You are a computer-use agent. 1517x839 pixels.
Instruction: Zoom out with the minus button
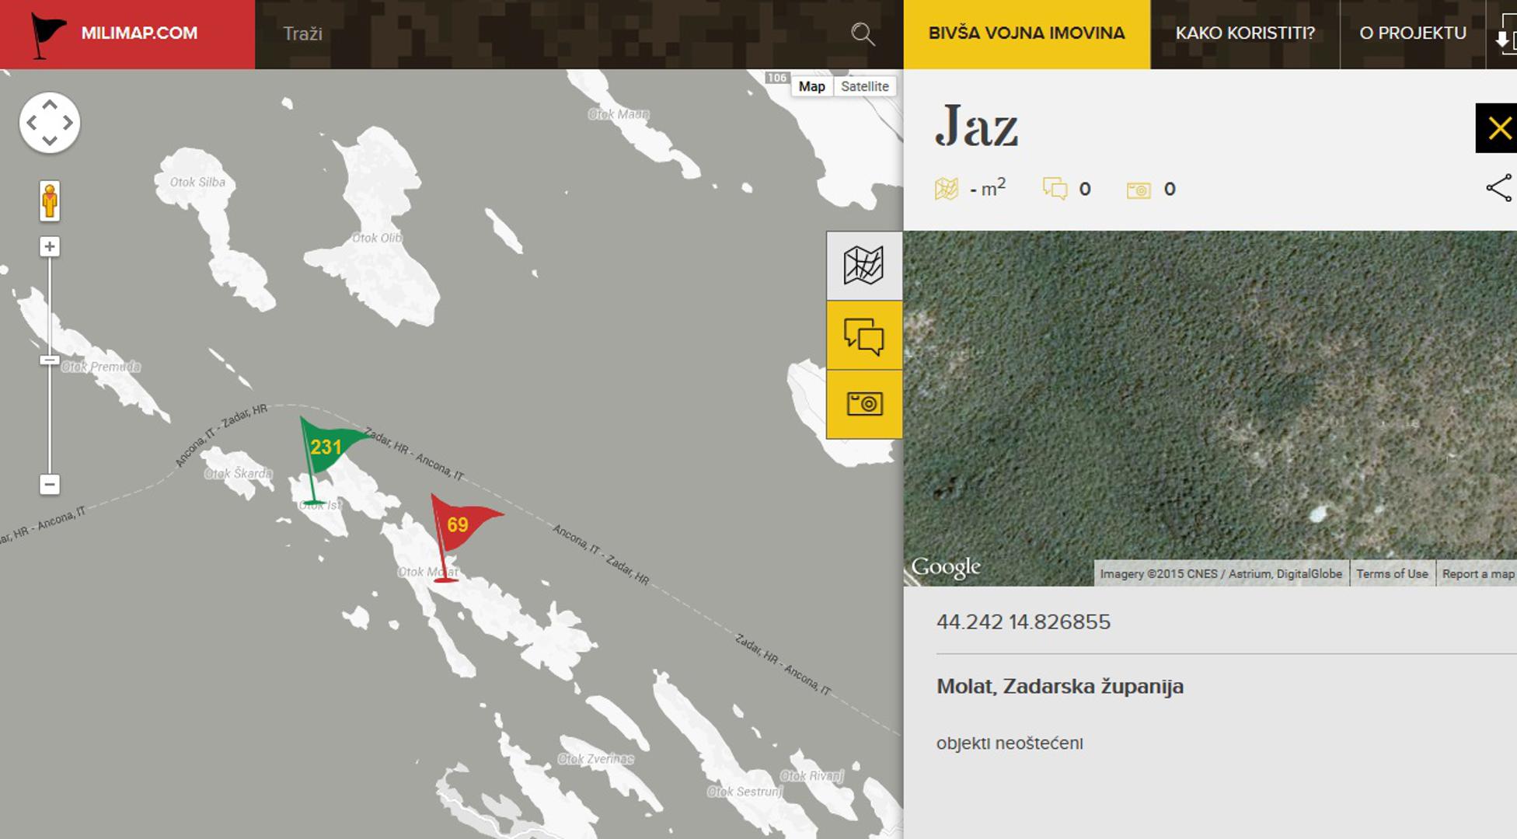(50, 485)
